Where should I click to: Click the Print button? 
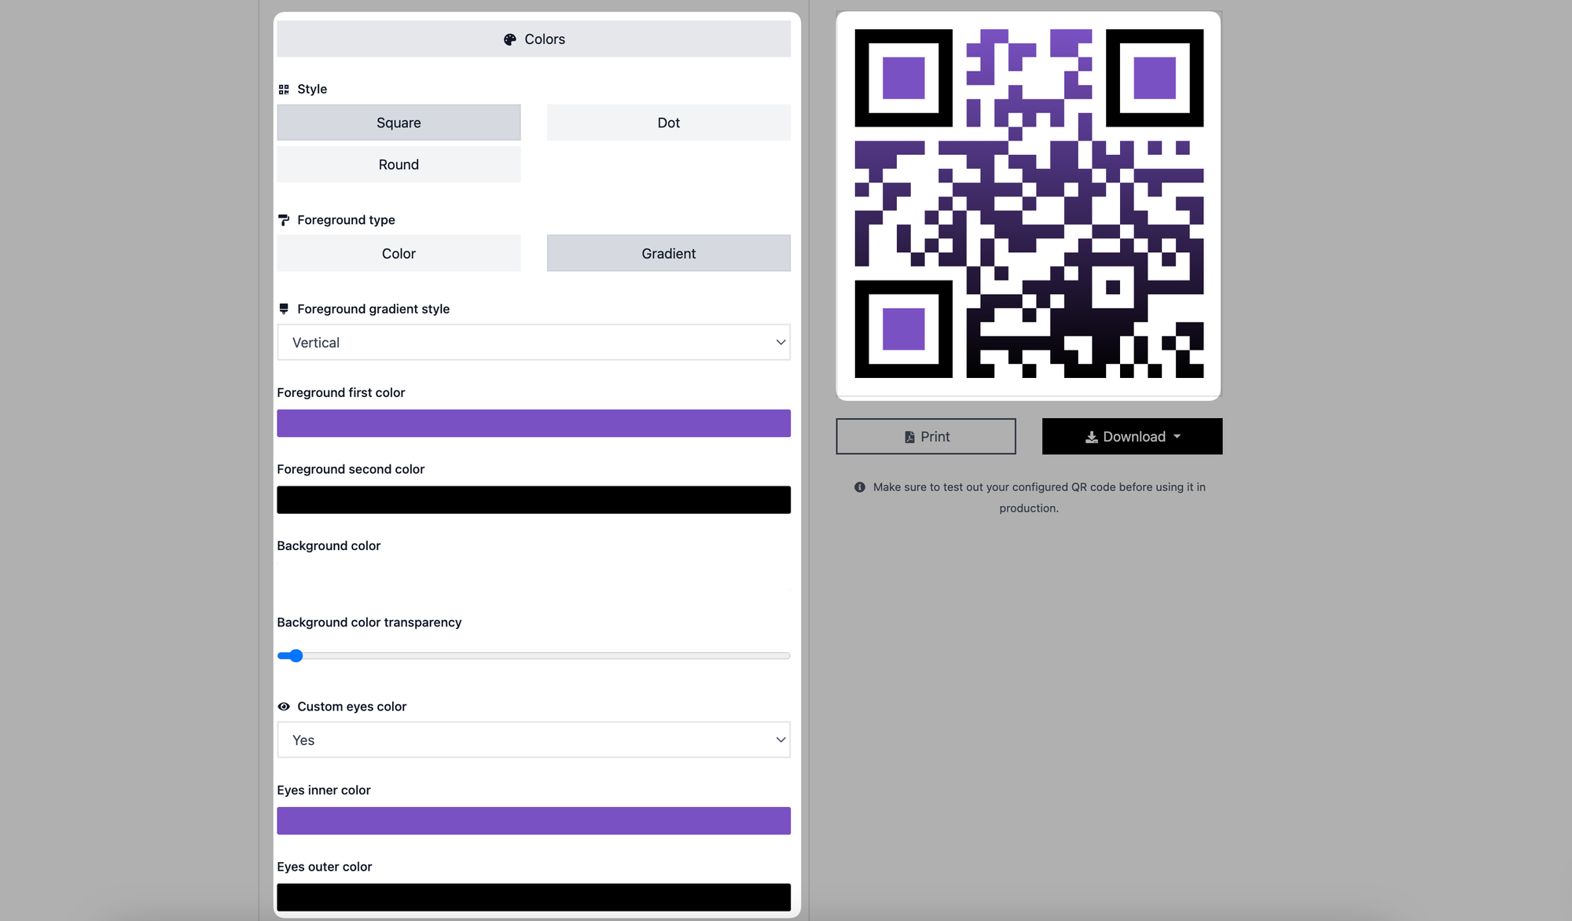[925, 436]
